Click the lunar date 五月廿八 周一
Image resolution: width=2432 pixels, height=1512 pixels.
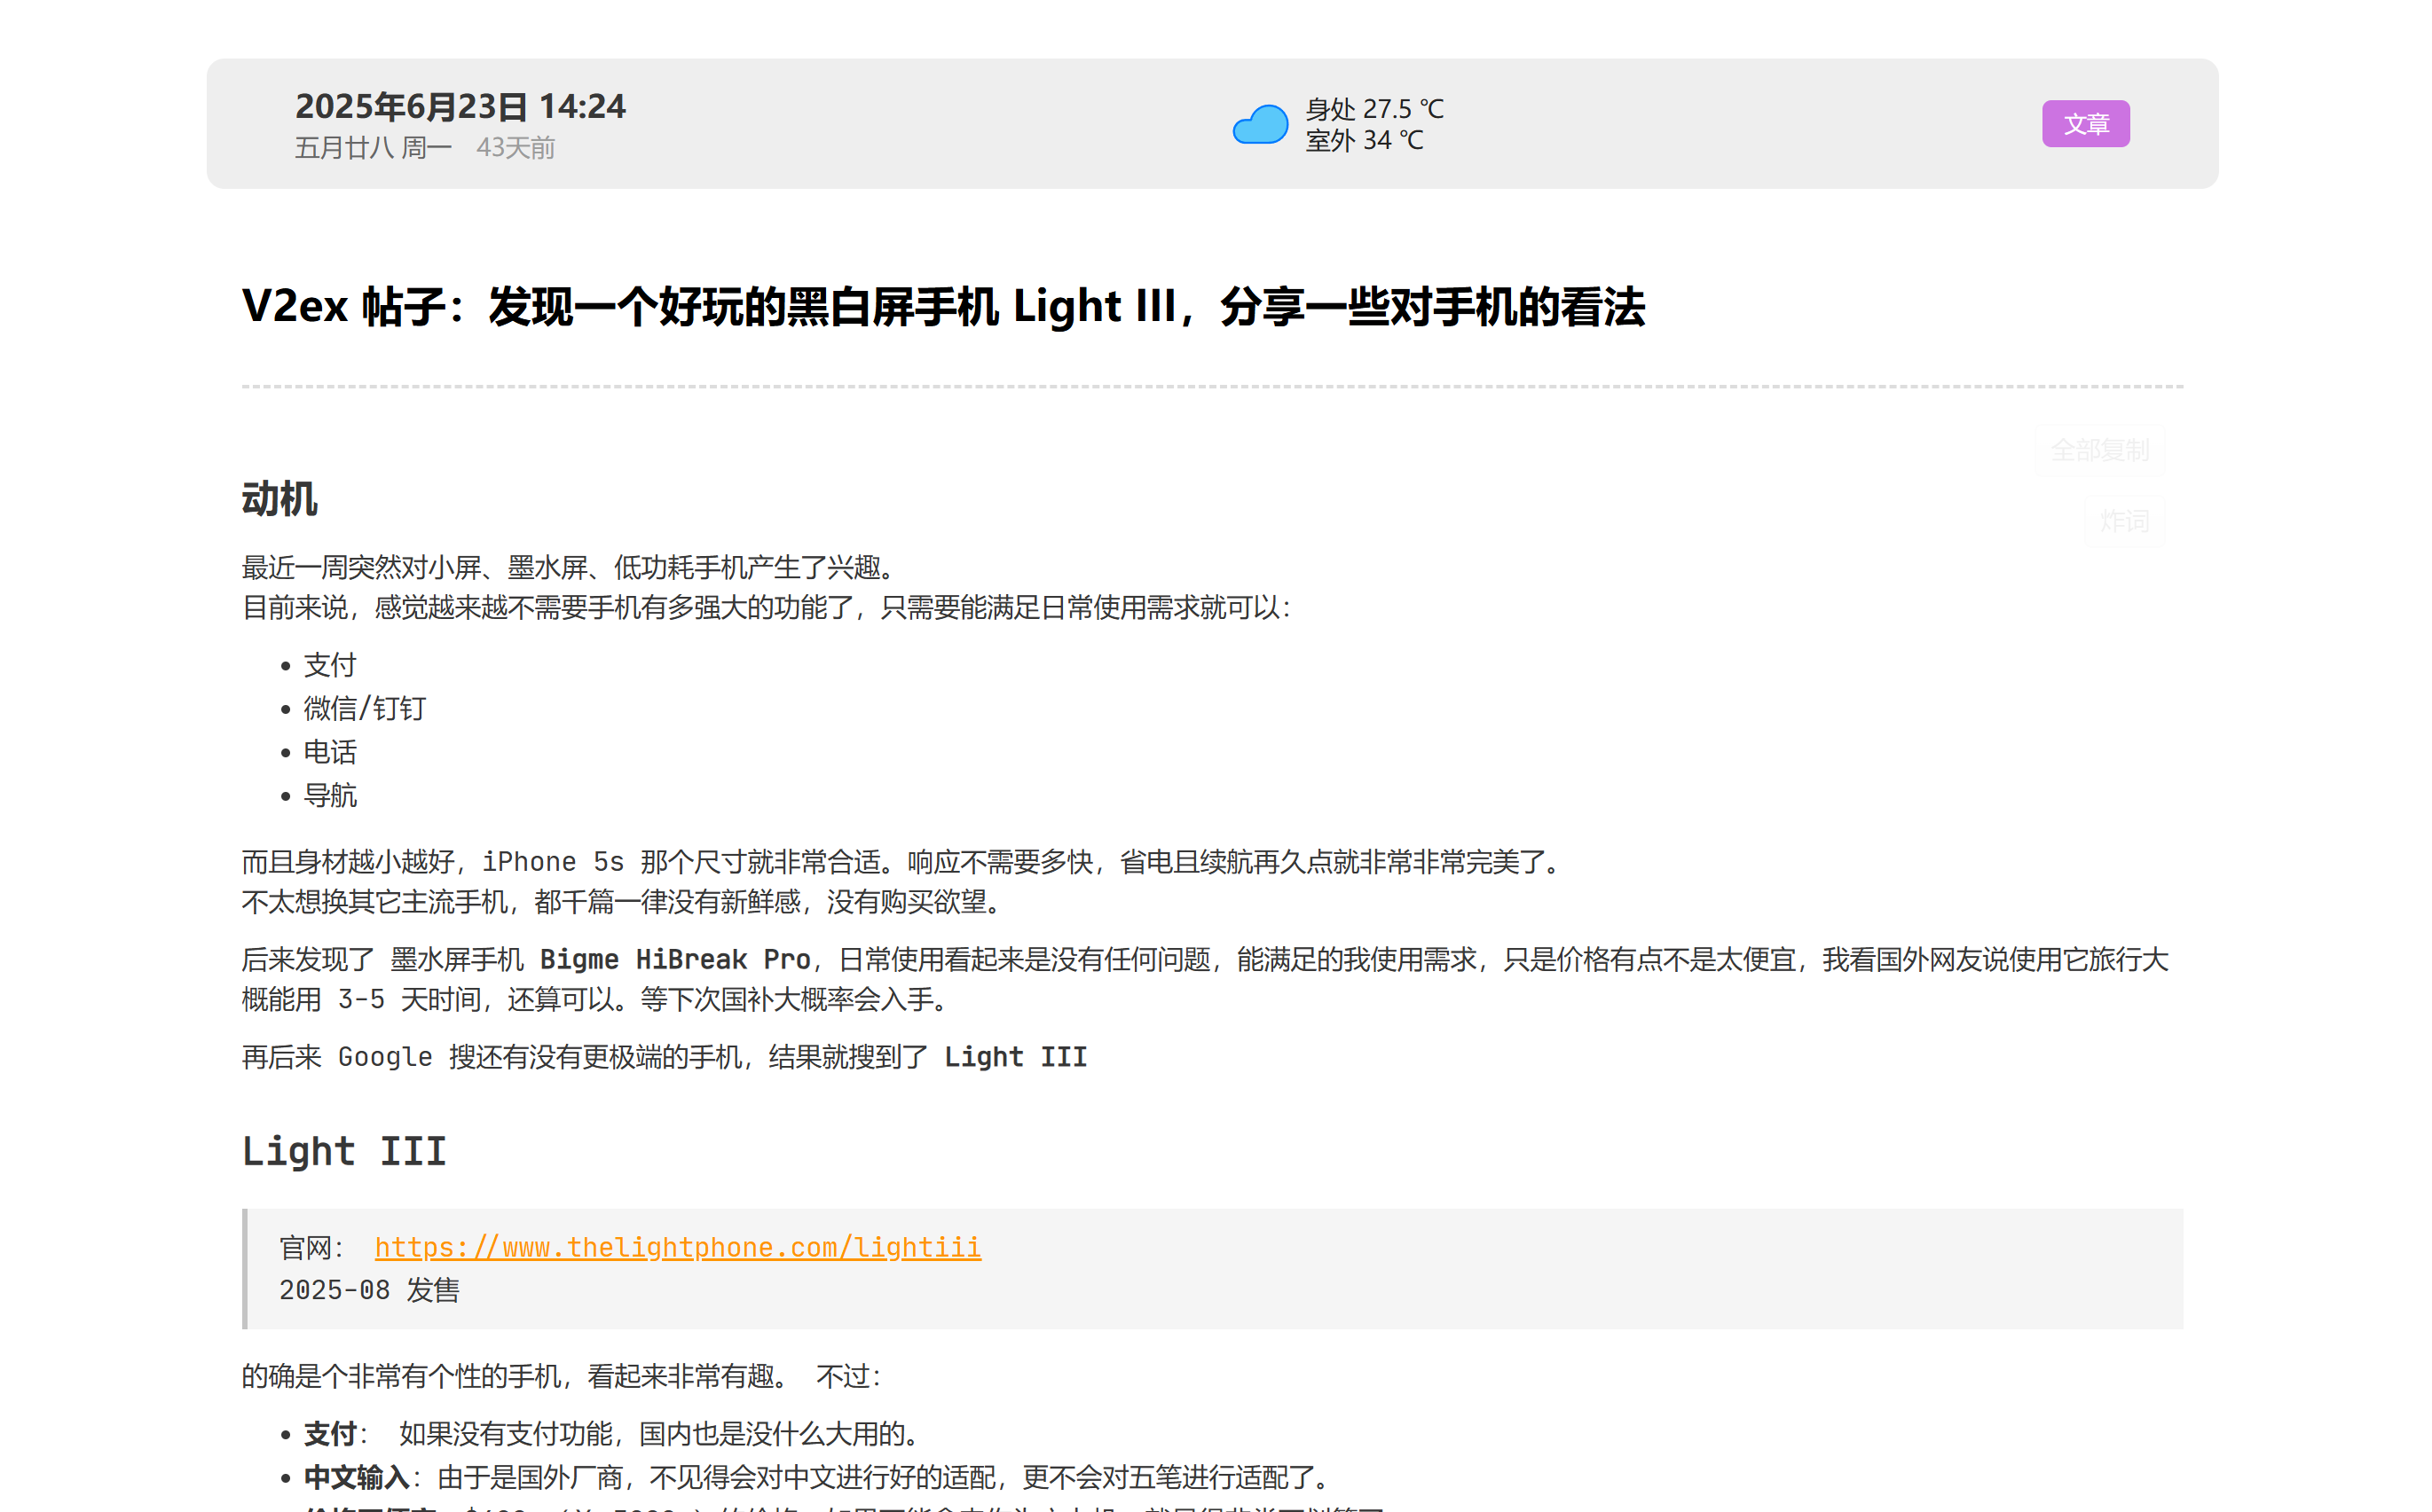[x=374, y=148]
